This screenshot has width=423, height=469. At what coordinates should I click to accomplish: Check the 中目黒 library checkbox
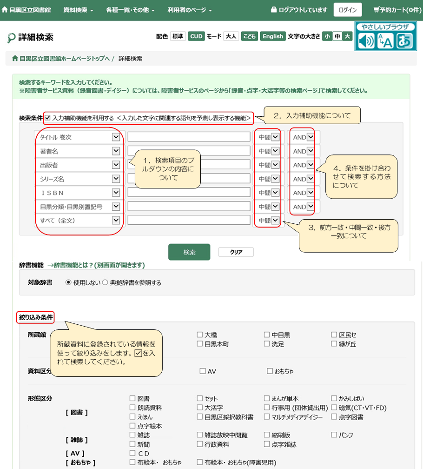pos(267,335)
